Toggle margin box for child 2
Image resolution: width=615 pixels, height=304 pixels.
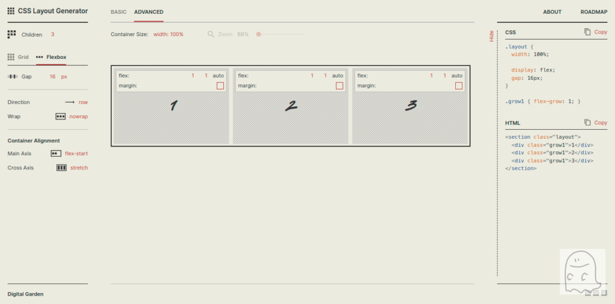(340, 85)
